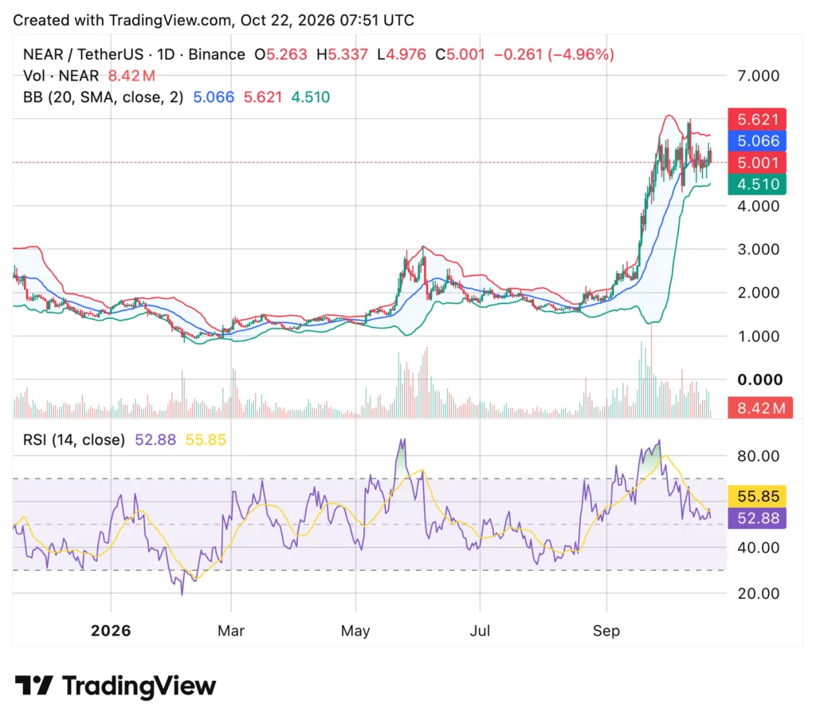
Task: Click the 1.000 price scale label
Action: point(759,336)
